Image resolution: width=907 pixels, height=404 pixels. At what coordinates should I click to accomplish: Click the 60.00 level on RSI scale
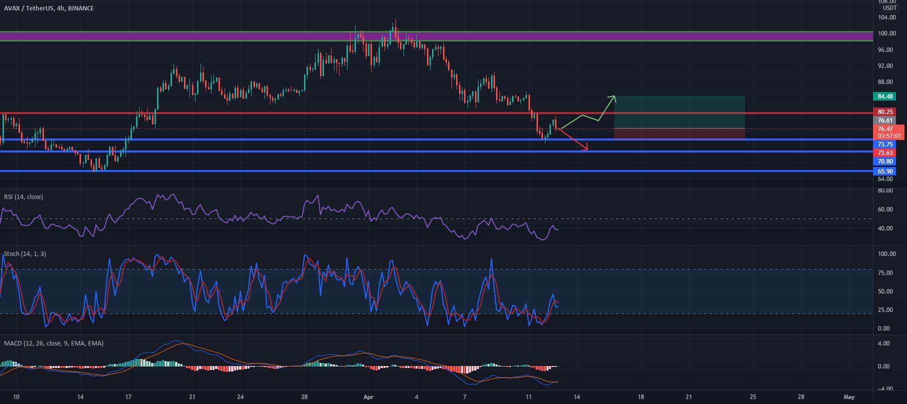tap(885, 209)
